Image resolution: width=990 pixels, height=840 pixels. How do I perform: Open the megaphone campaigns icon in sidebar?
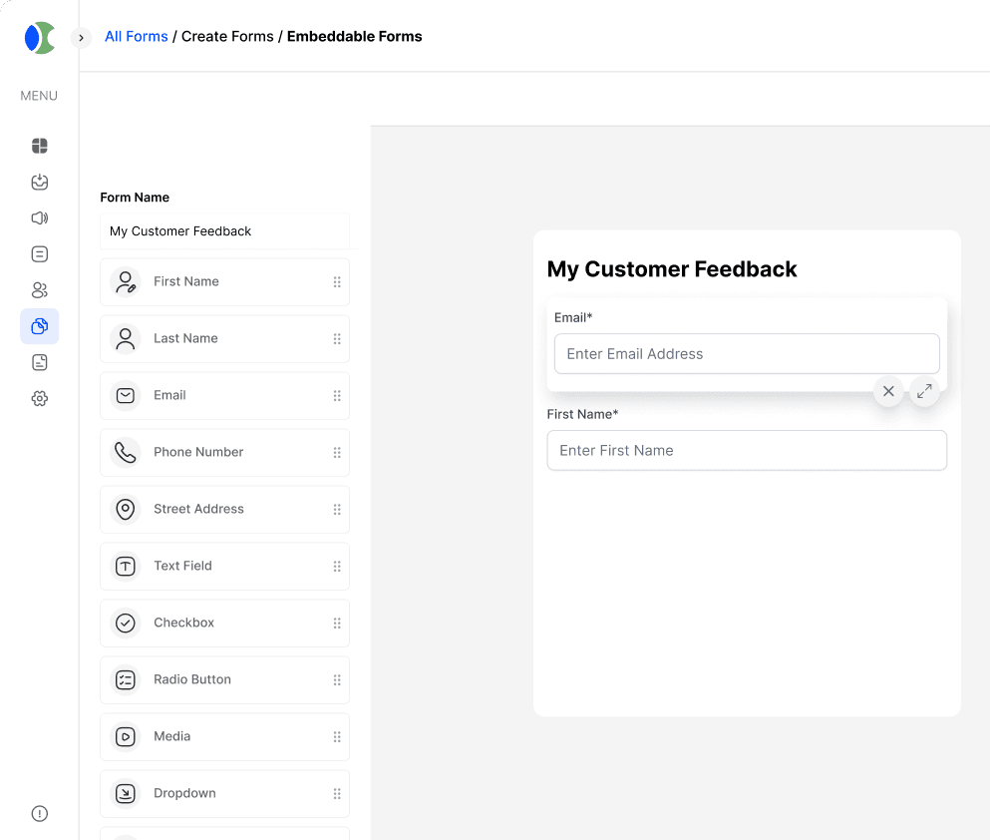[39, 217]
